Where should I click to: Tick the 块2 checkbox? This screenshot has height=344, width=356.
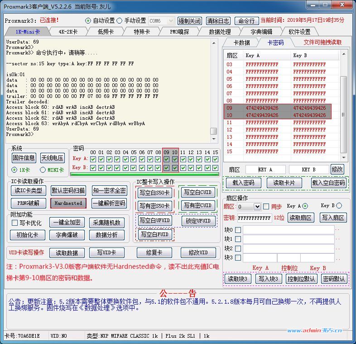pyautogui.click(x=238, y=248)
